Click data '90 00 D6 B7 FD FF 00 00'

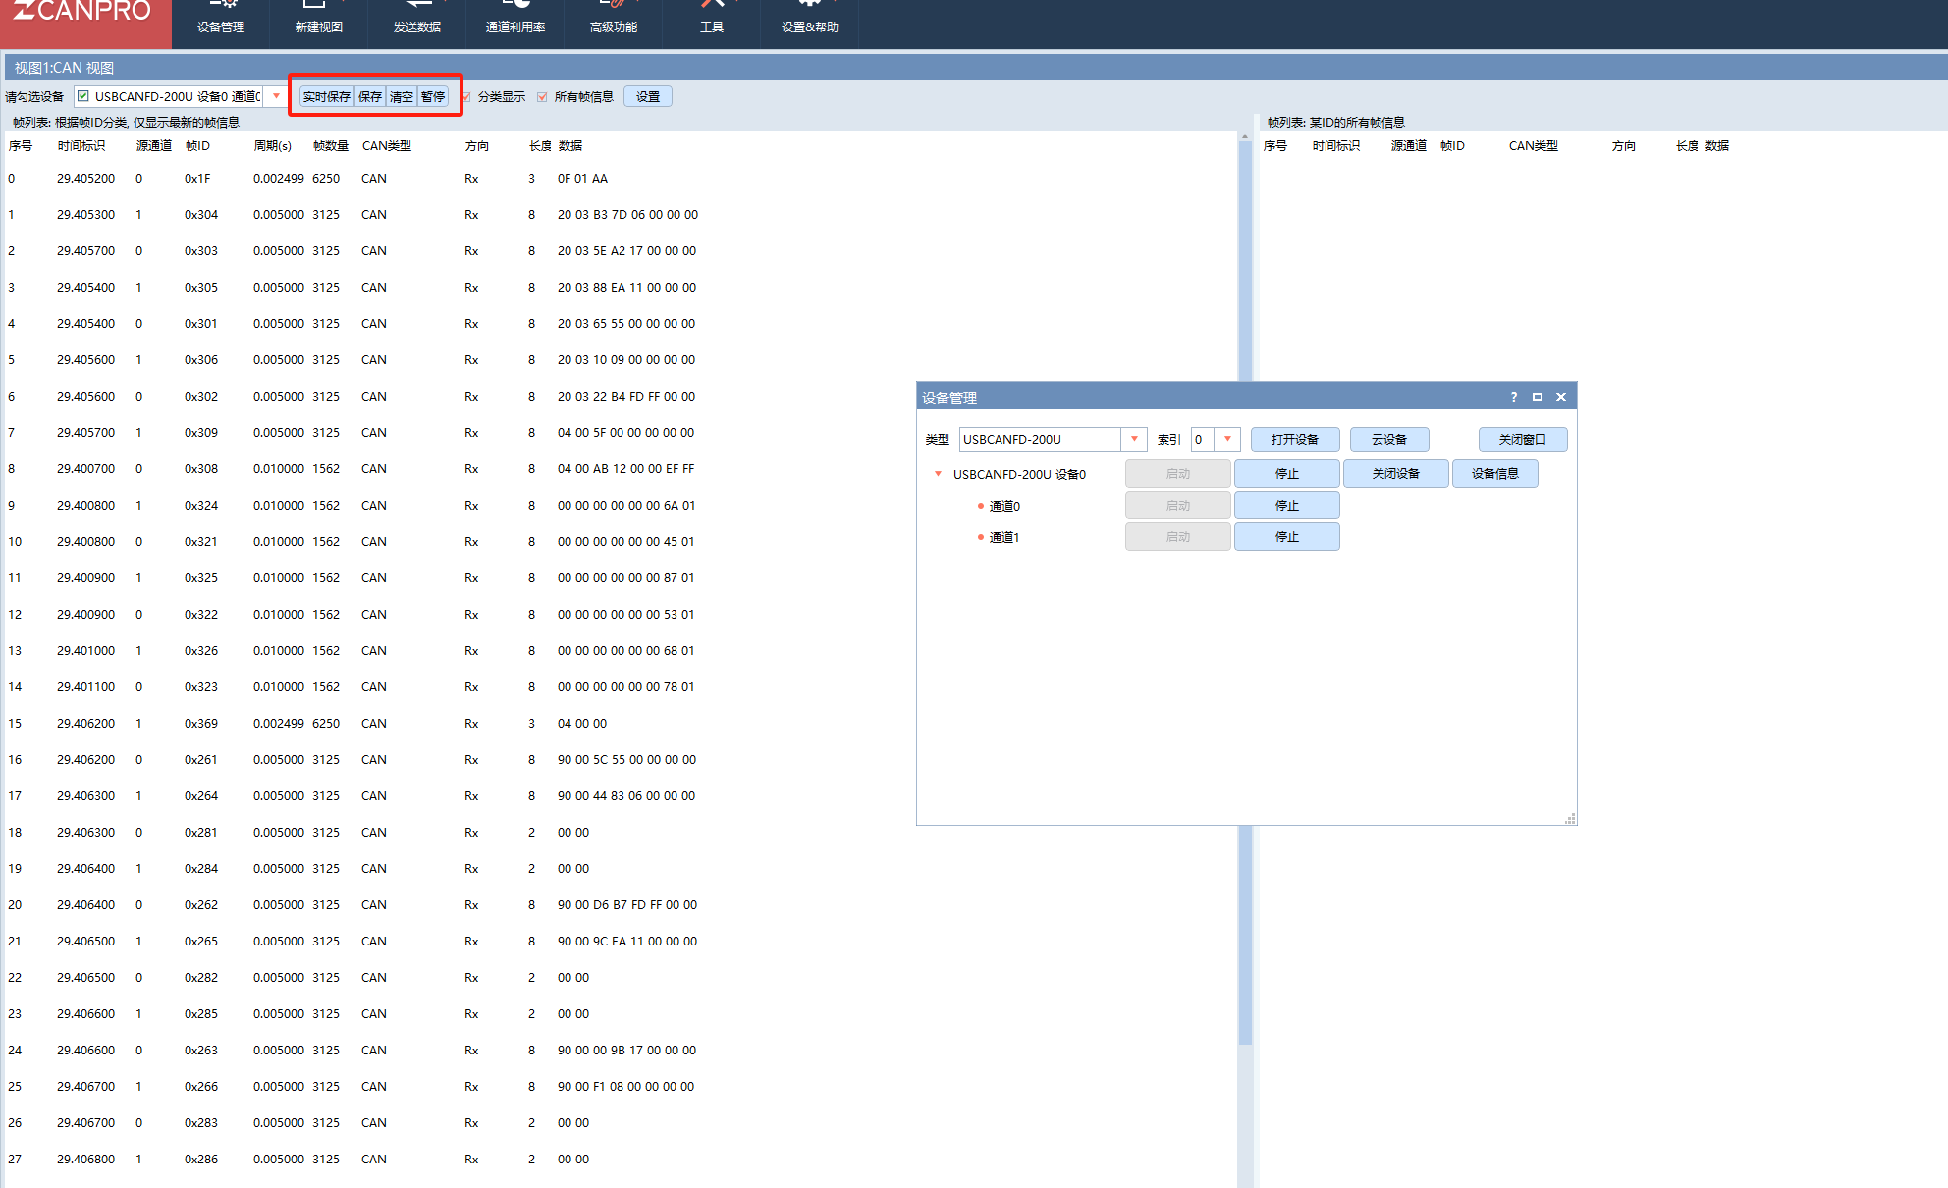pyautogui.click(x=627, y=905)
